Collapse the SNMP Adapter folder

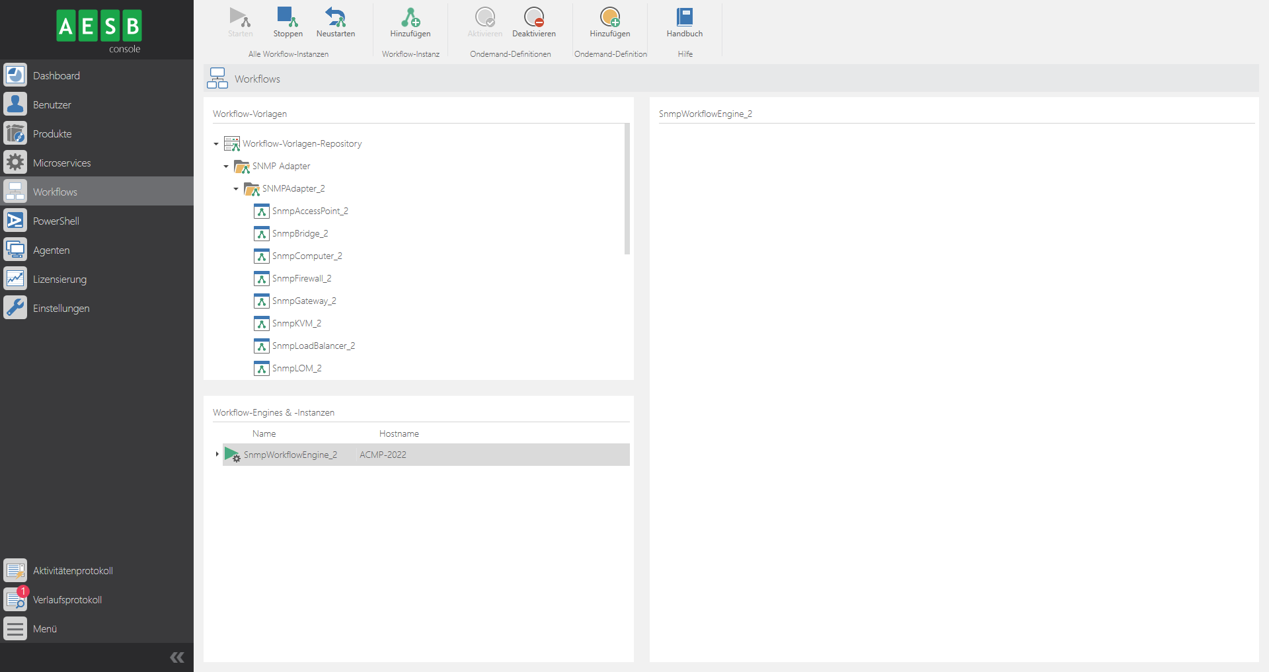click(x=225, y=167)
